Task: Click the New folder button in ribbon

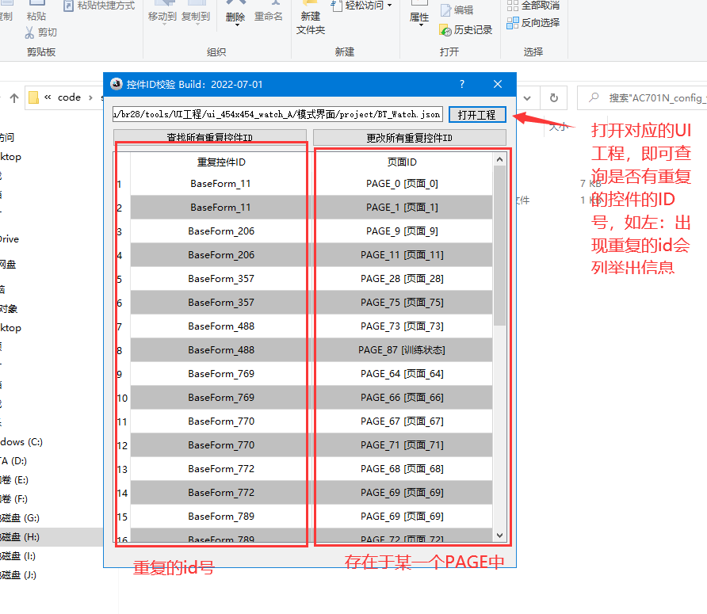Action: pos(311,18)
